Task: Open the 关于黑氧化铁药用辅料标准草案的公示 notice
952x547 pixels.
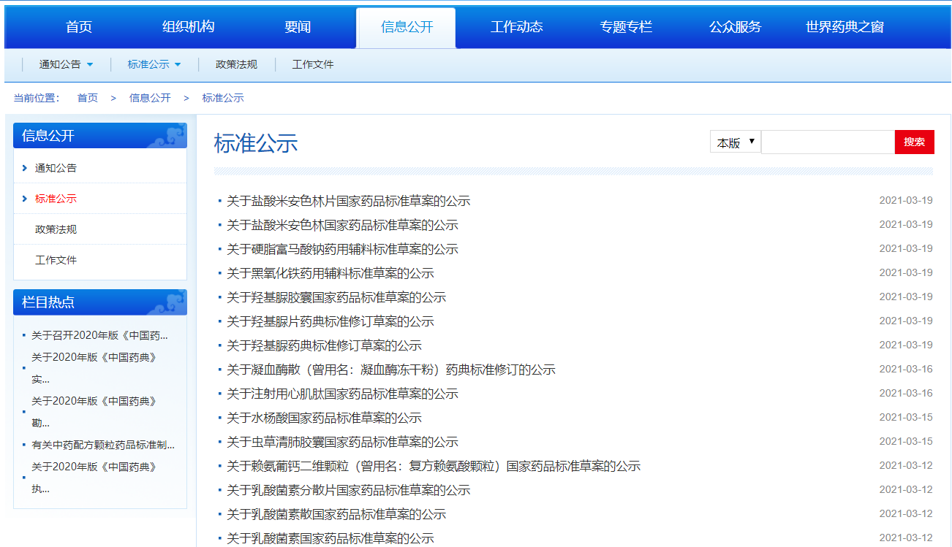Action: pos(330,273)
